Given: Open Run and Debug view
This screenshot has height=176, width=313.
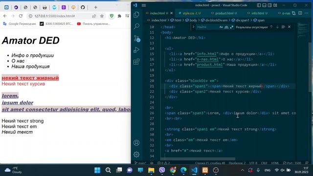Looking at the screenshot, I should [136, 50].
